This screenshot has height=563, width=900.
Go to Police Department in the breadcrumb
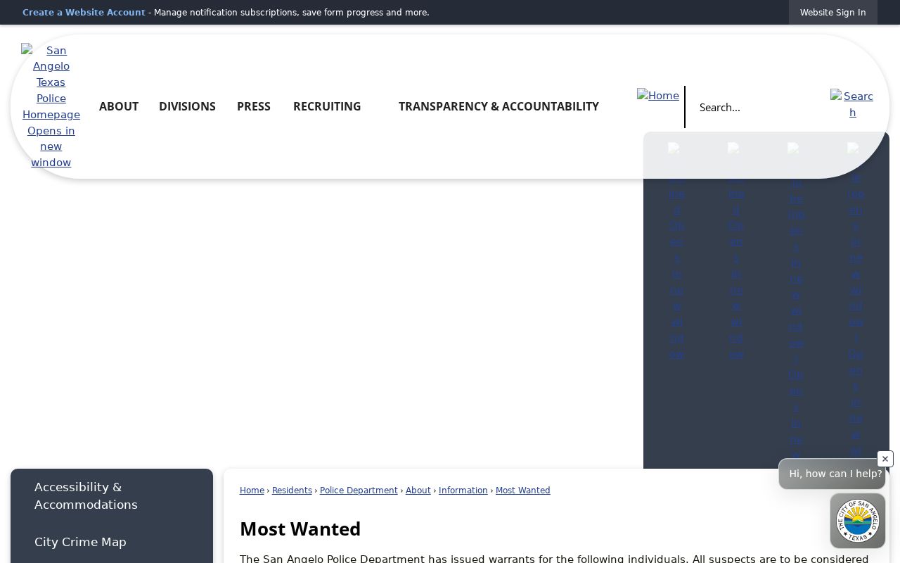click(359, 491)
